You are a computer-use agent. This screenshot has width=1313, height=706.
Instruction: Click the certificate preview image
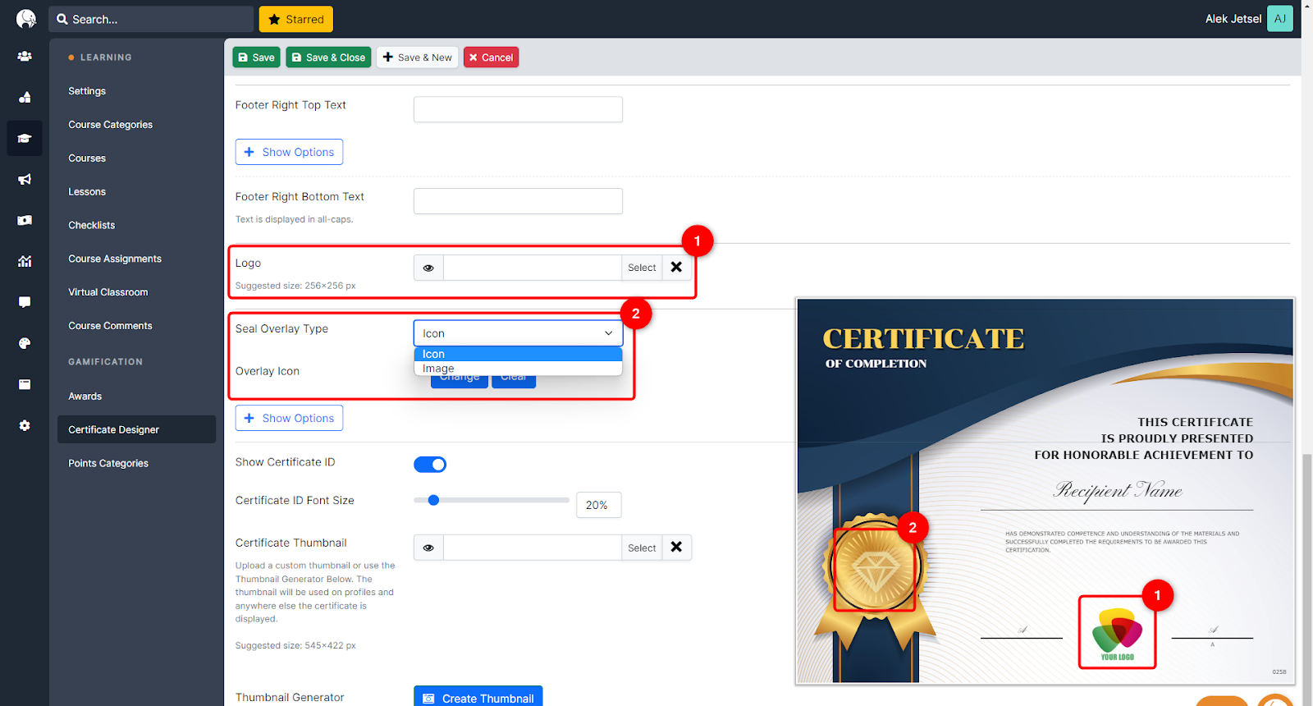pos(1045,491)
